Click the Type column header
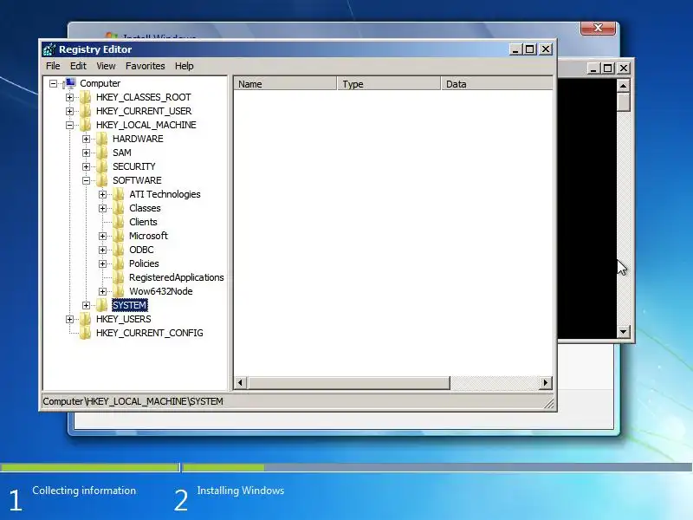 pos(389,84)
